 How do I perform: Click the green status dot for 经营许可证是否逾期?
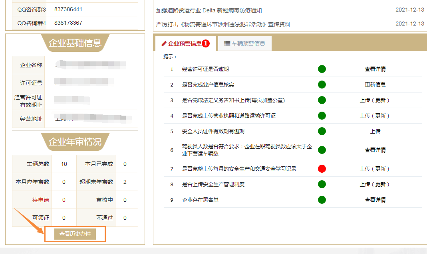click(x=322, y=69)
